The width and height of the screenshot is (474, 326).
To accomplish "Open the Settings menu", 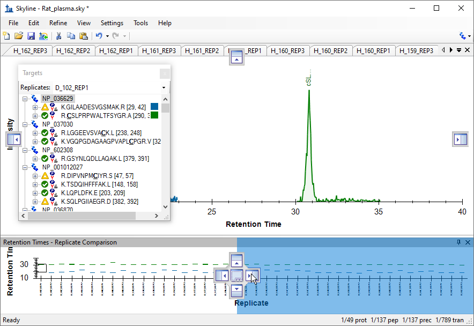I will point(112,23).
